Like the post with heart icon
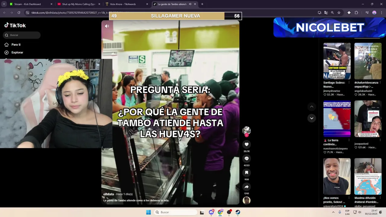 (246, 144)
